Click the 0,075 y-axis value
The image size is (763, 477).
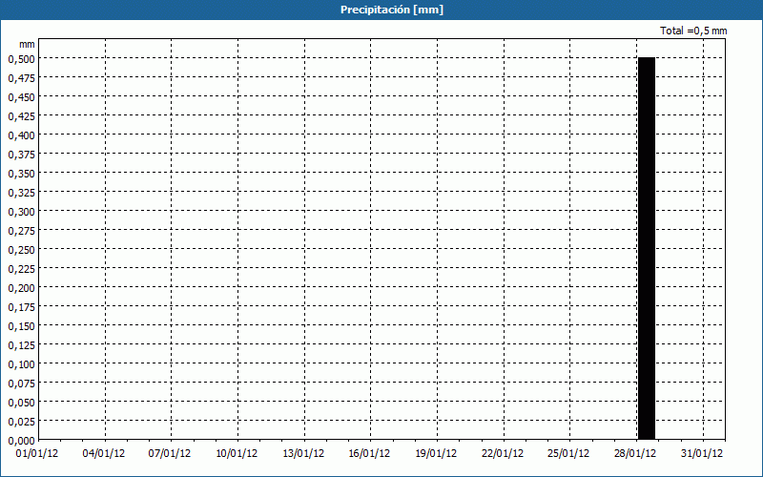pyautogui.click(x=22, y=384)
